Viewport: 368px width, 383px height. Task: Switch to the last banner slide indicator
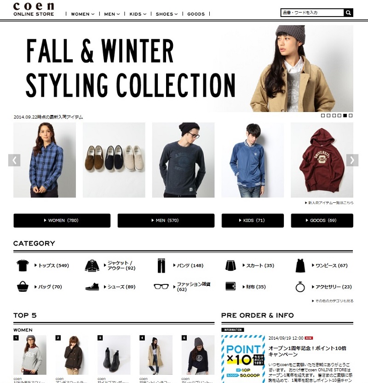pos(351,116)
